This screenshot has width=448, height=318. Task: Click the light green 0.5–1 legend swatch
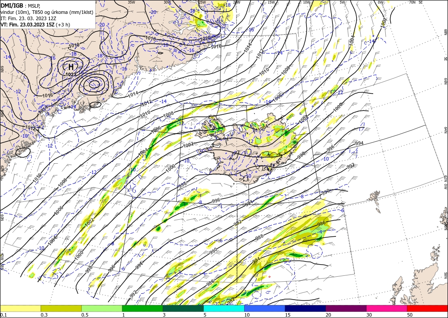(102, 308)
